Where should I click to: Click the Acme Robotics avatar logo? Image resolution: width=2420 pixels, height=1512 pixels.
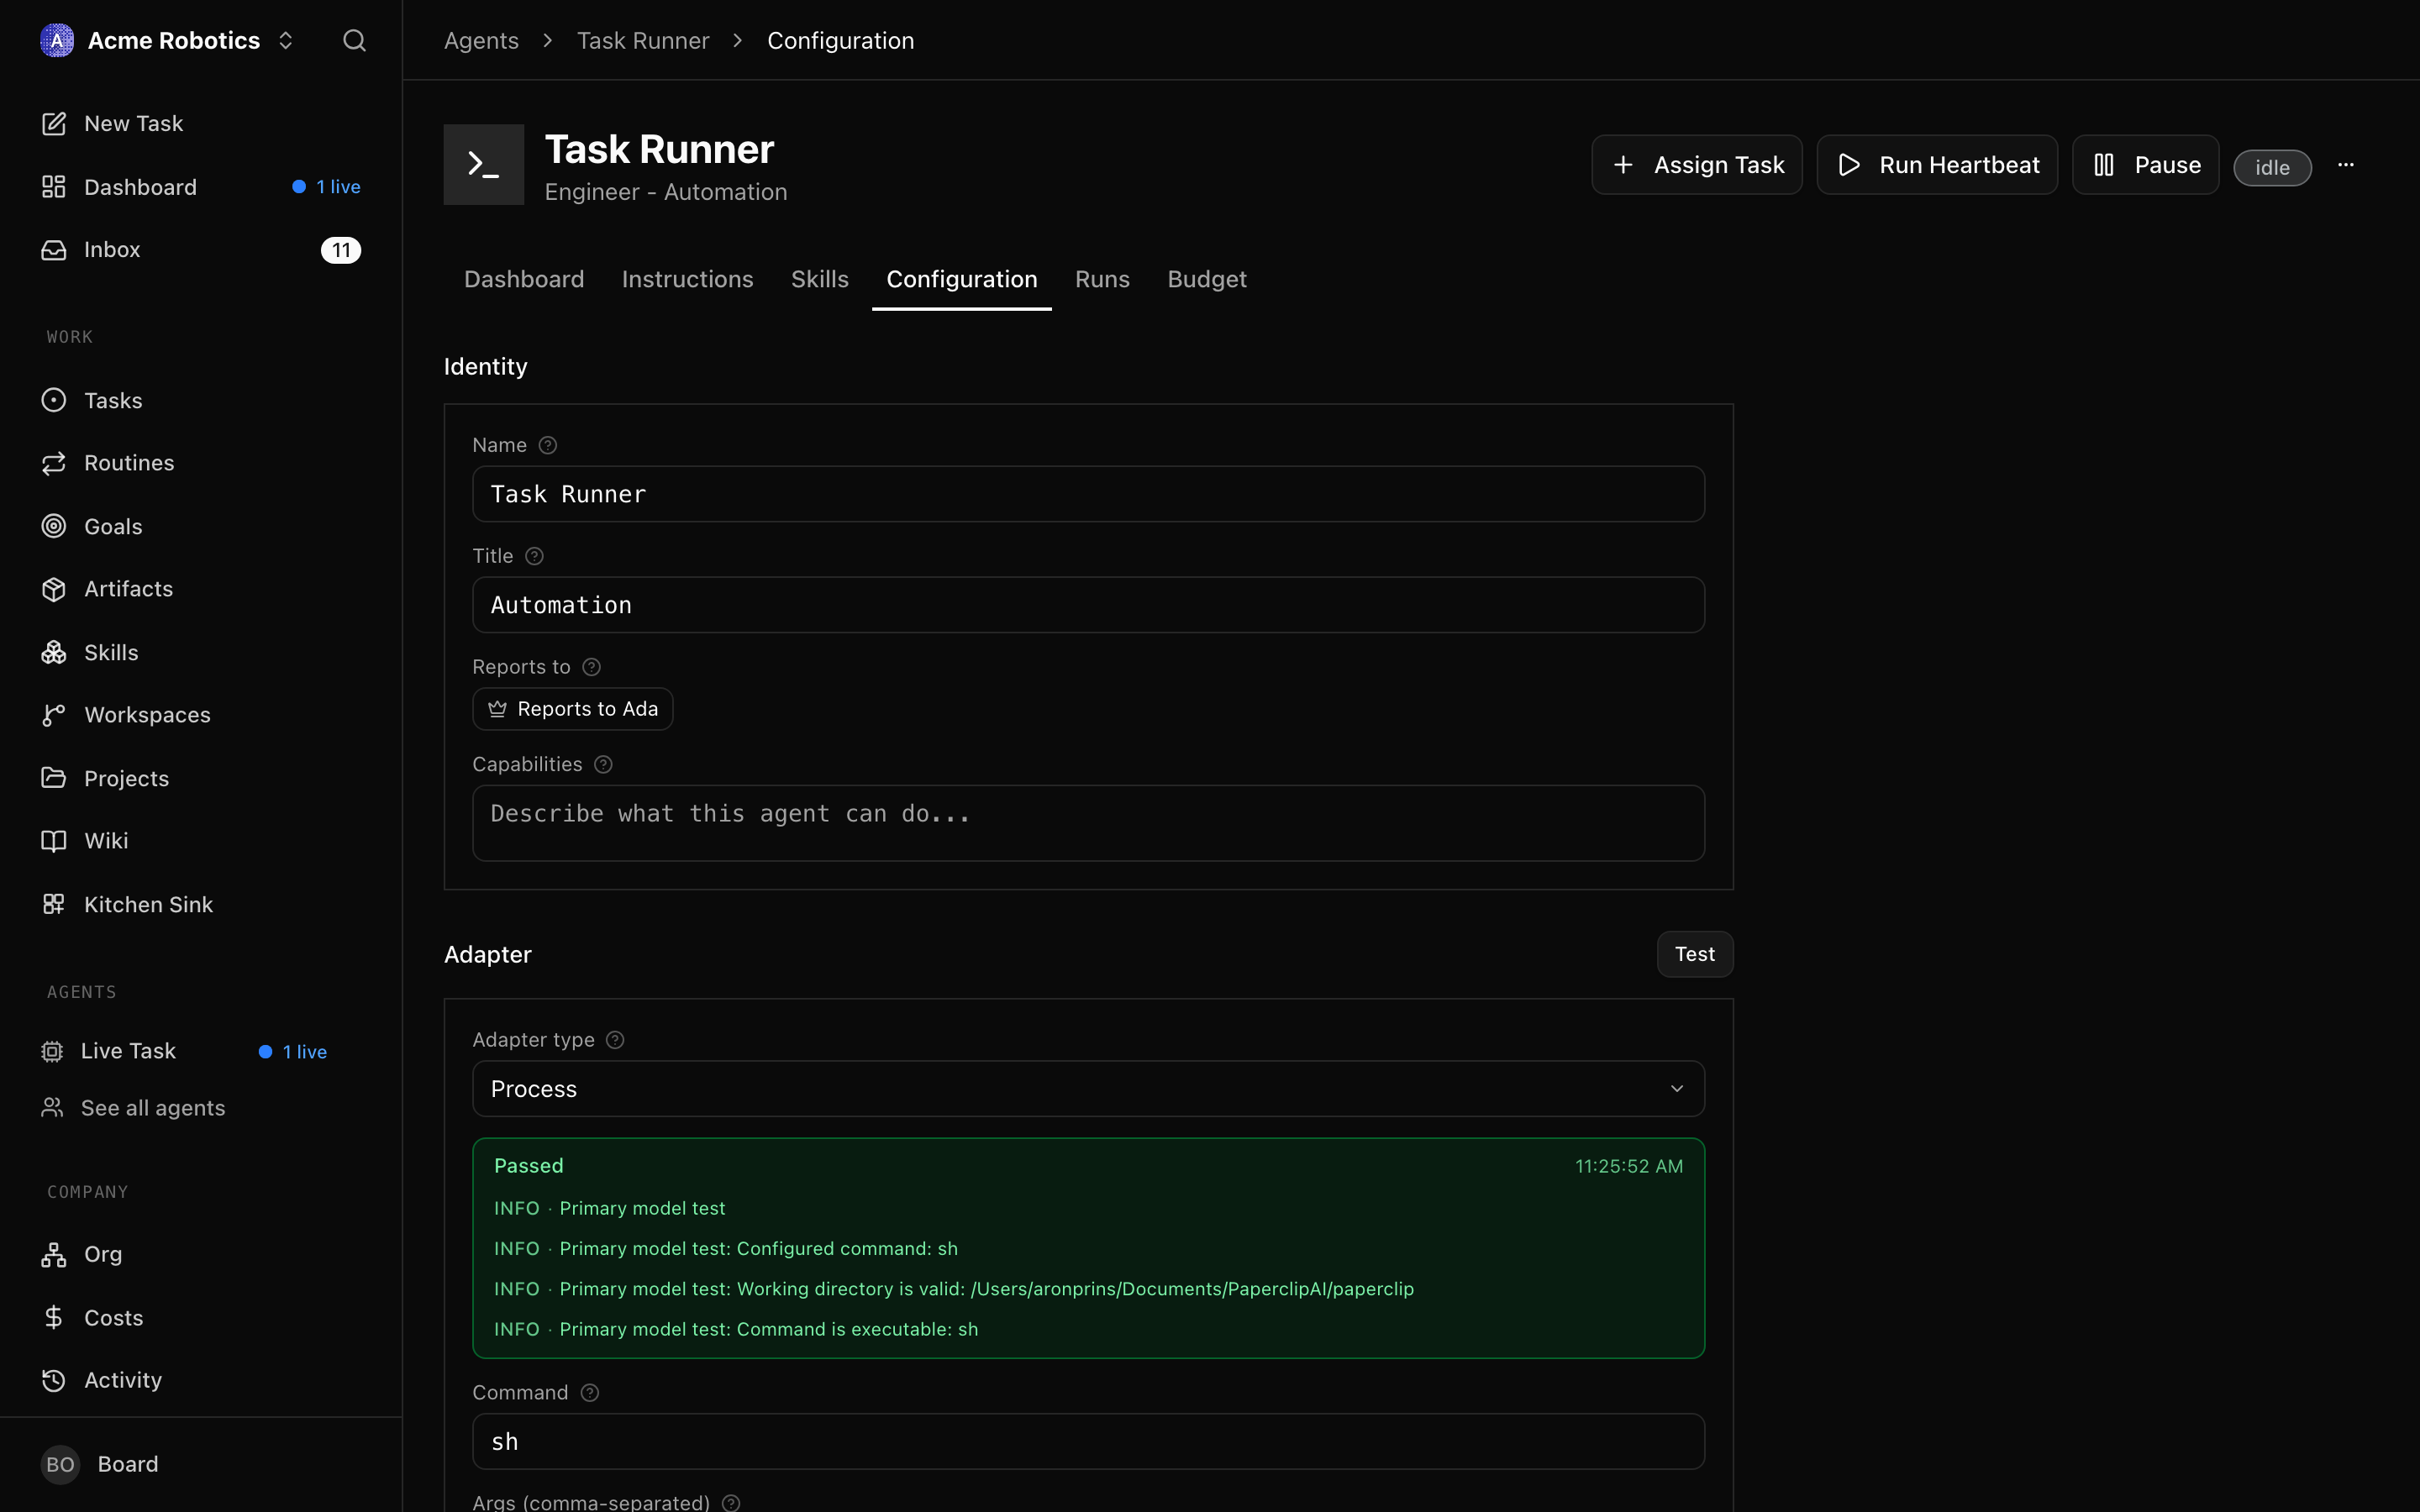[57, 40]
